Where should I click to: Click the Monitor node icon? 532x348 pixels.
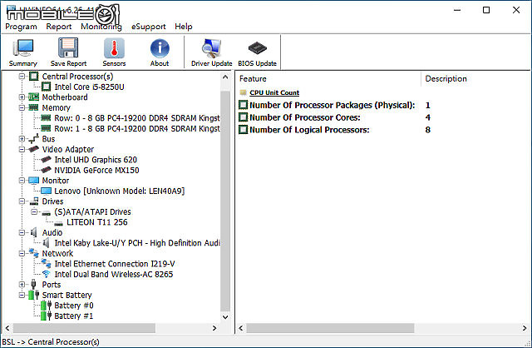(x=33, y=181)
